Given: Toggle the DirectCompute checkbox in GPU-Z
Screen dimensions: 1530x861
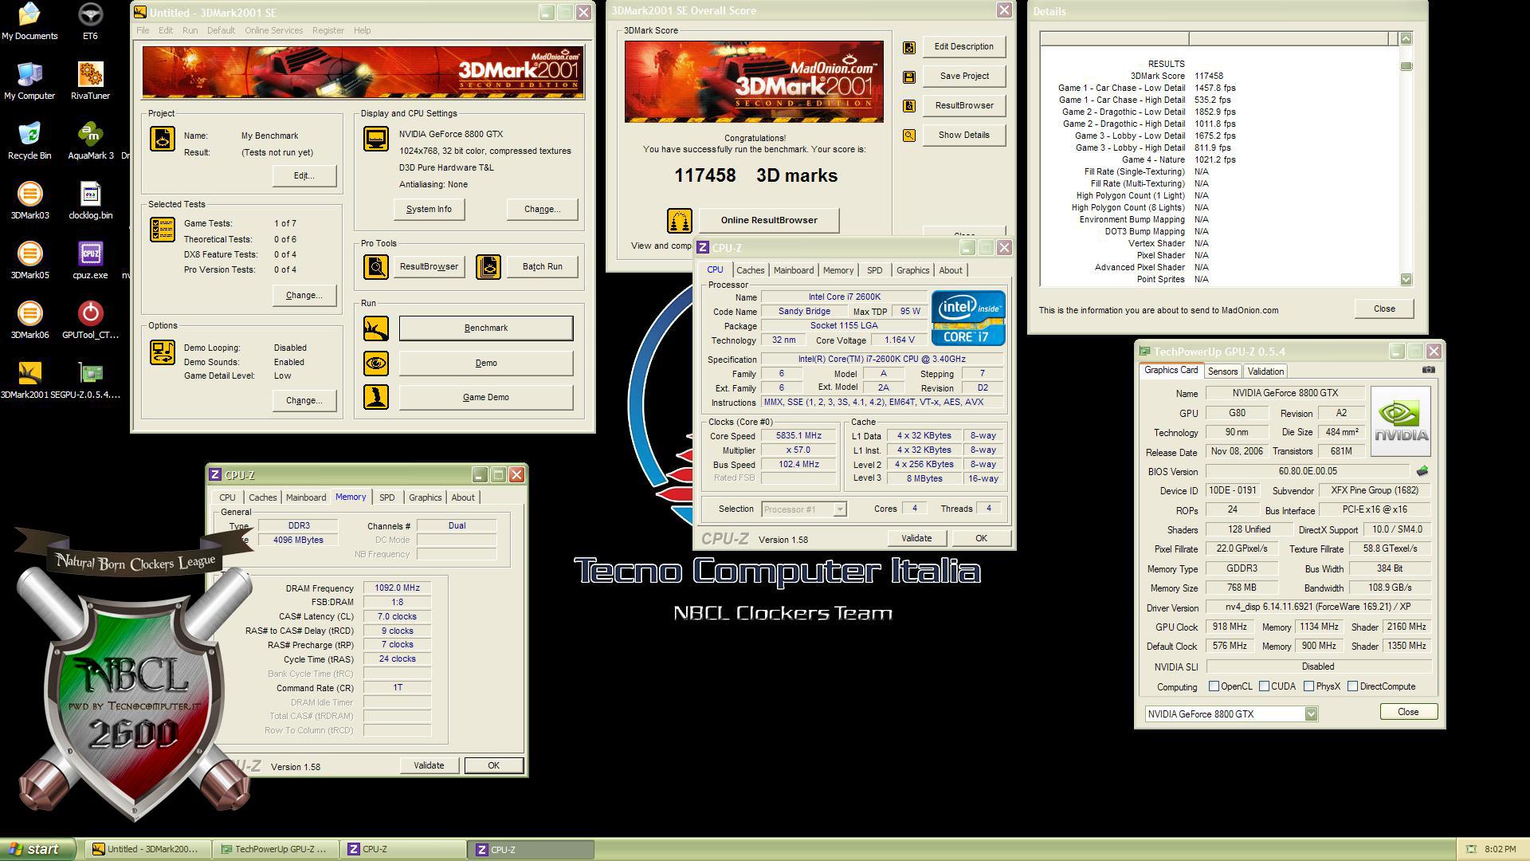Looking at the screenshot, I should point(1352,686).
